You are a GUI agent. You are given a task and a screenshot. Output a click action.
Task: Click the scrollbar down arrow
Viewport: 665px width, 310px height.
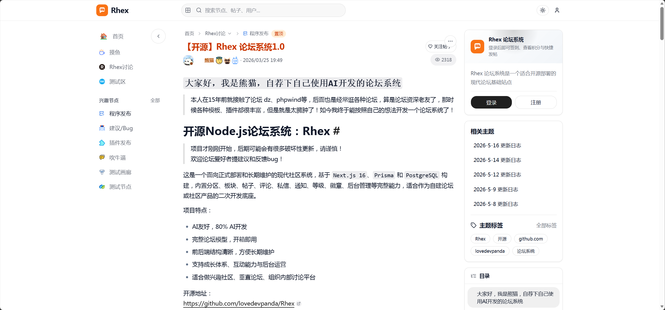(x=662, y=307)
